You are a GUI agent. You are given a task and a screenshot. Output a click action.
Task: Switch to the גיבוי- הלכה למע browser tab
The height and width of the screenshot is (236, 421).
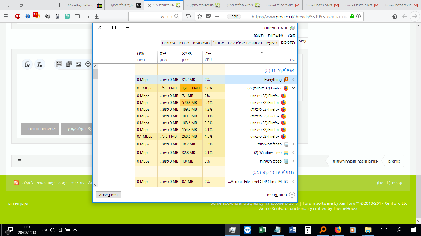pos(243,5)
